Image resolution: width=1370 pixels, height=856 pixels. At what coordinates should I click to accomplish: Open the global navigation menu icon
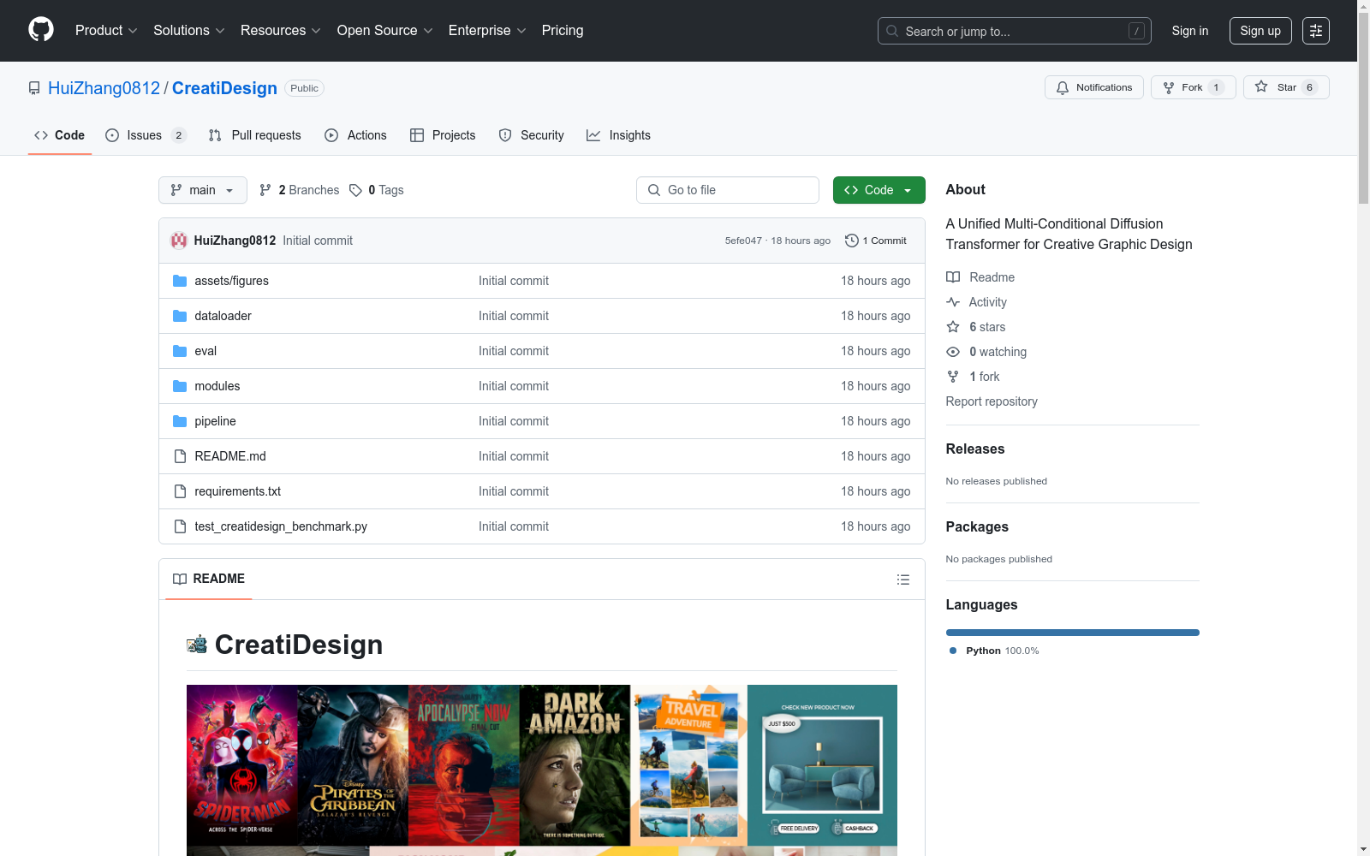[x=1316, y=31]
